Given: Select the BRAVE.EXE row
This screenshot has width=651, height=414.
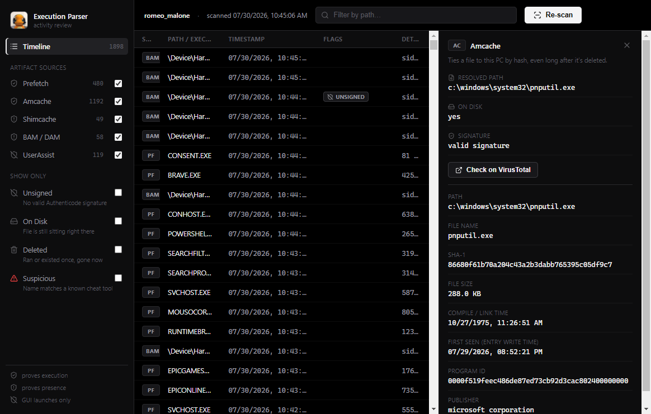Looking at the screenshot, I should 281,175.
